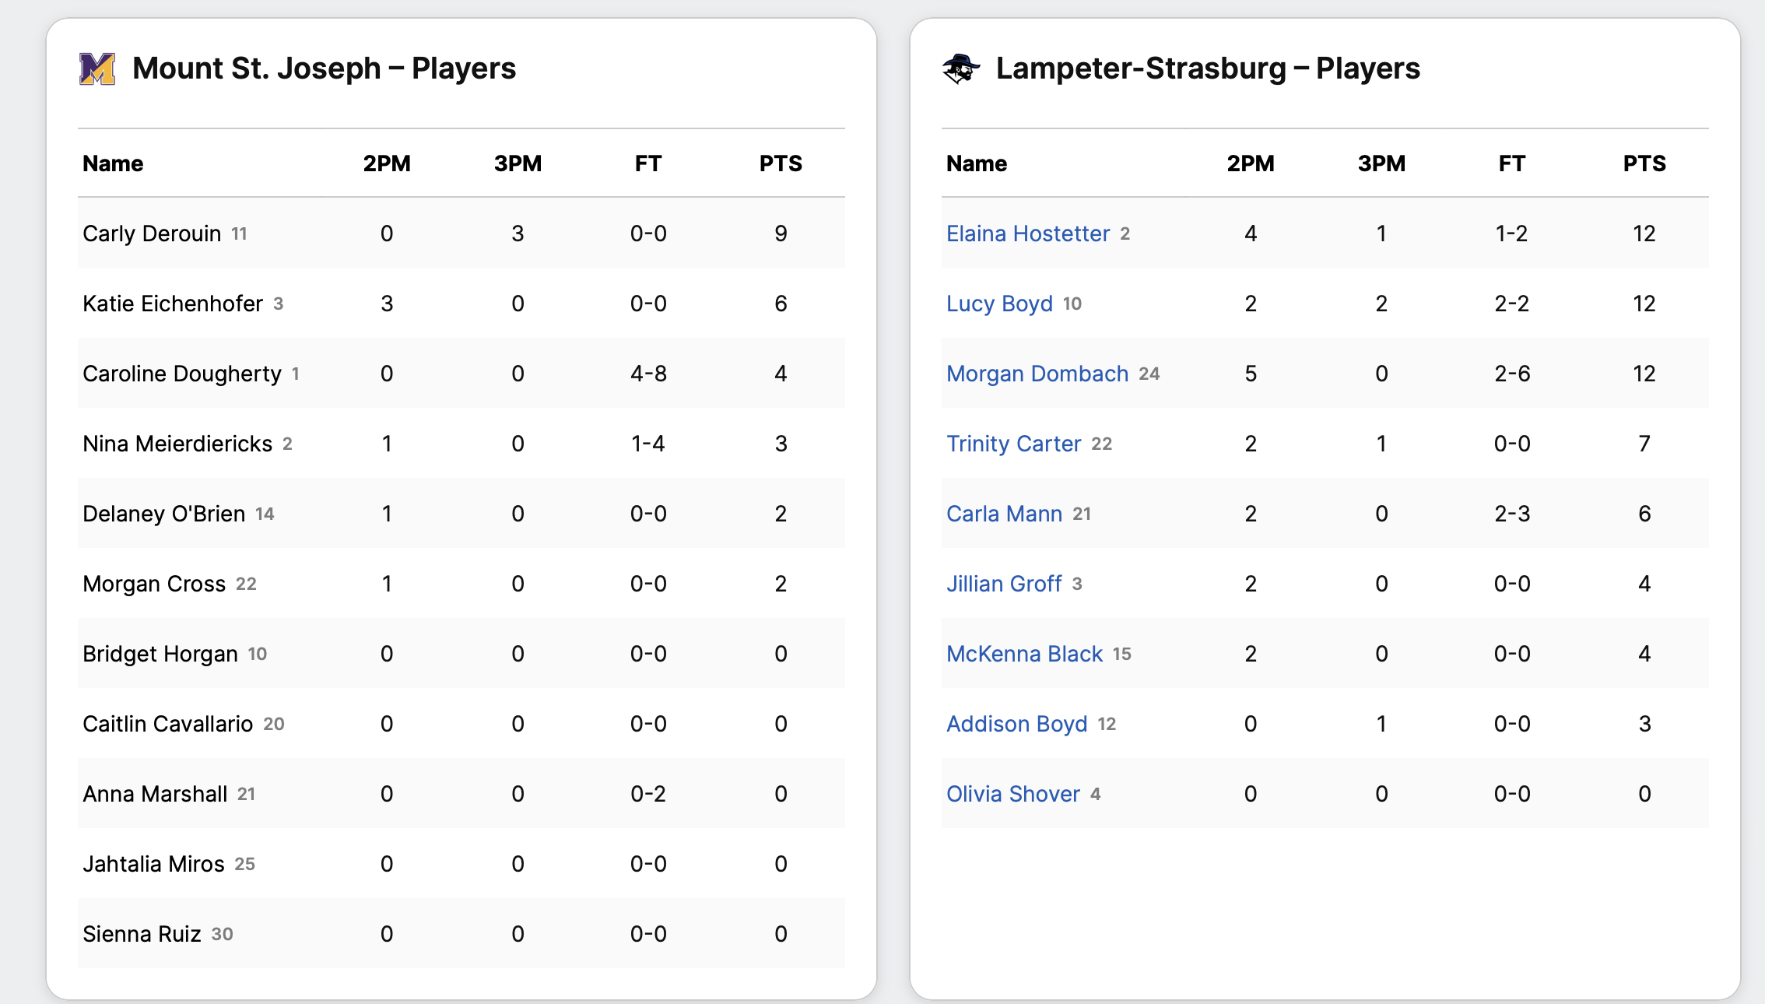
Task: Open Jillian Groff's player page
Action: [1003, 584]
